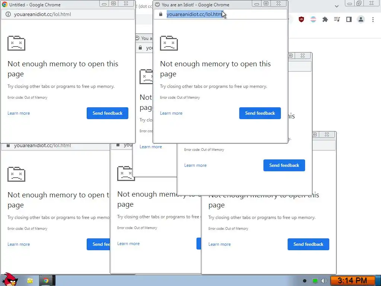Screen dimensions: 381x286
Task: Restore down the main Chrome window
Action: [359, 3]
